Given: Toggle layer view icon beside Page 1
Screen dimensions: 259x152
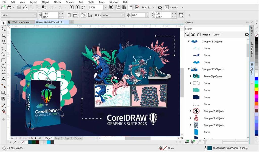Looking at the screenshot, I should pyautogui.click(x=193, y=34).
